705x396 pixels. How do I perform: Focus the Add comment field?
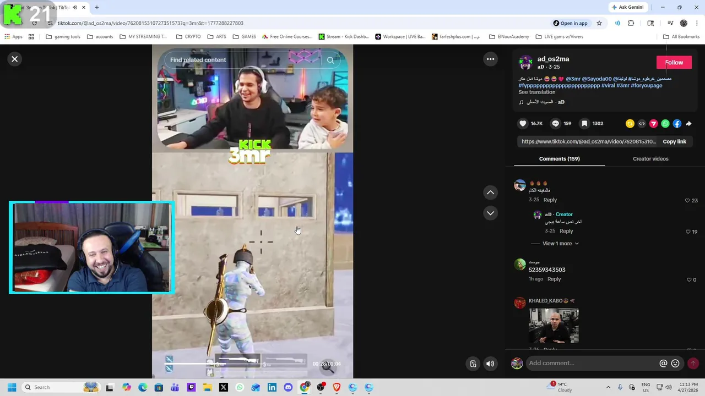[592, 363]
